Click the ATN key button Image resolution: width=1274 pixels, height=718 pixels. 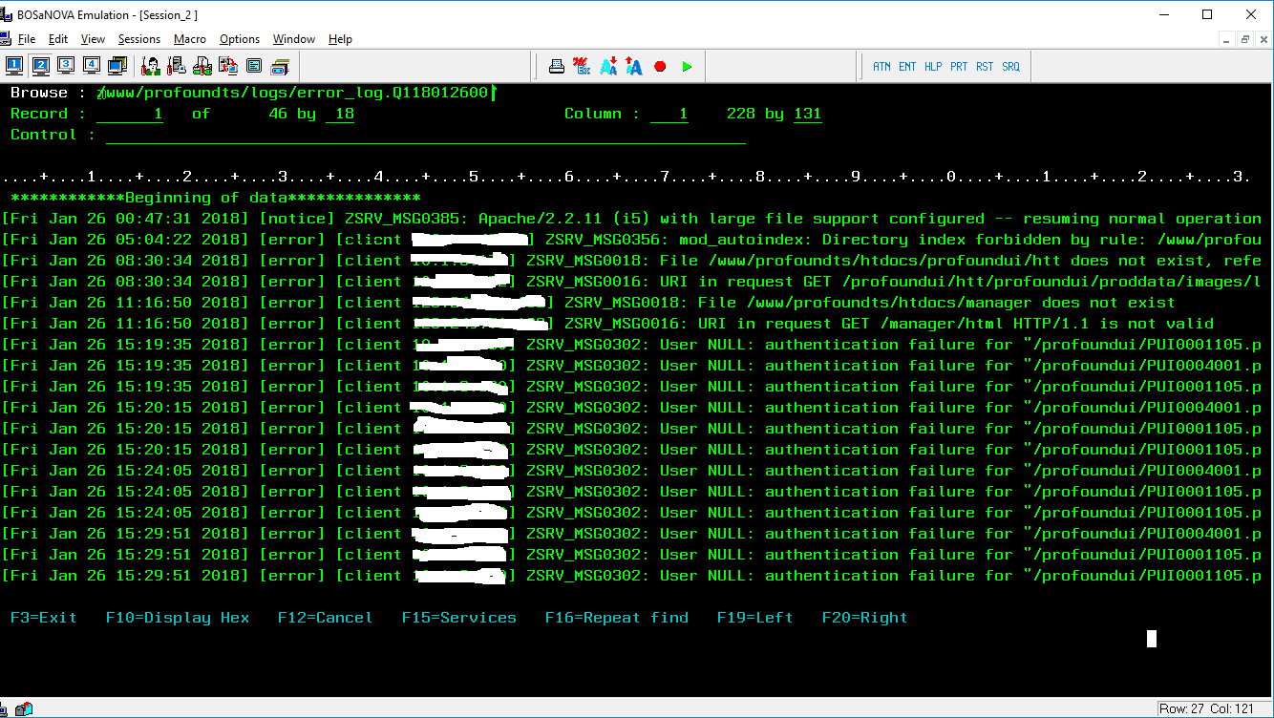[x=881, y=67]
